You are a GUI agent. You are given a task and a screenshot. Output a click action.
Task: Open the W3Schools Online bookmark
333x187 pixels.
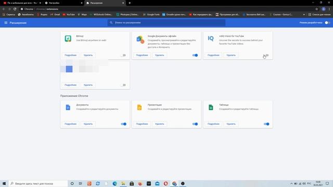coord(101,15)
